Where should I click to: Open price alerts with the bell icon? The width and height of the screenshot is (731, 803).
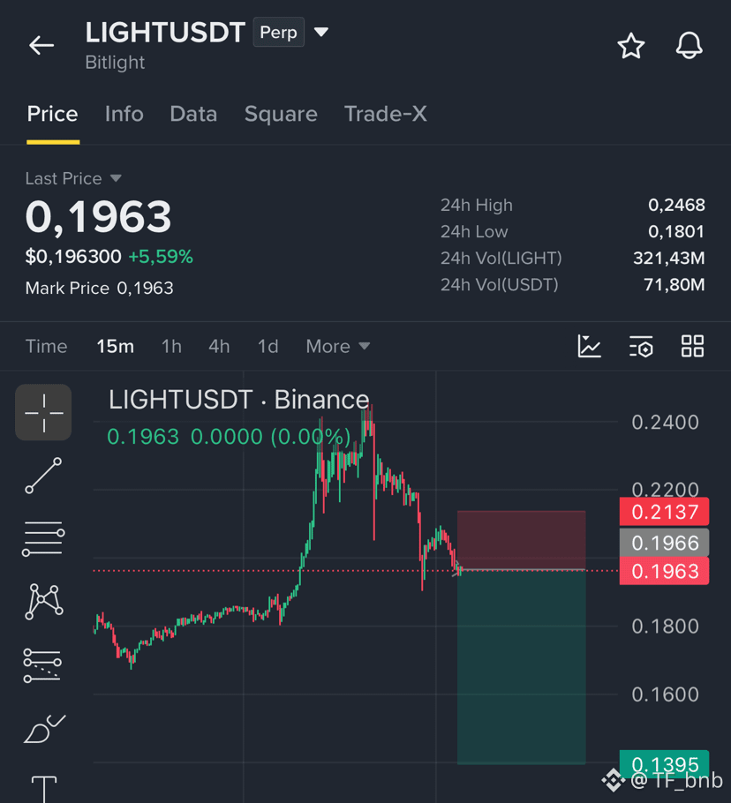click(x=689, y=45)
